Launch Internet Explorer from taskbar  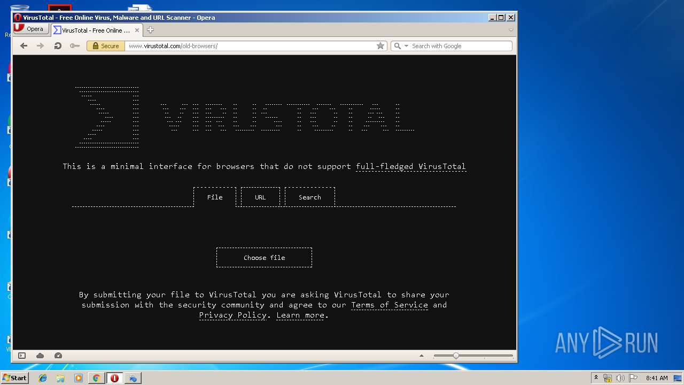[43, 378]
